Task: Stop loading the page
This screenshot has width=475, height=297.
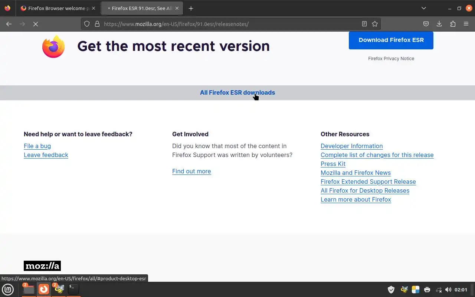Action: point(36,24)
